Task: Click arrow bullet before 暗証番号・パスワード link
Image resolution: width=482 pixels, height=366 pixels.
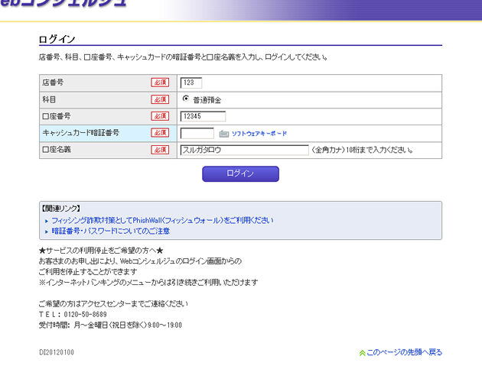Action: (x=47, y=232)
